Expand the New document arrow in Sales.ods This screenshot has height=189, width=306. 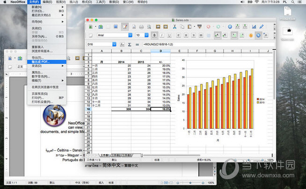[x=95, y=27]
